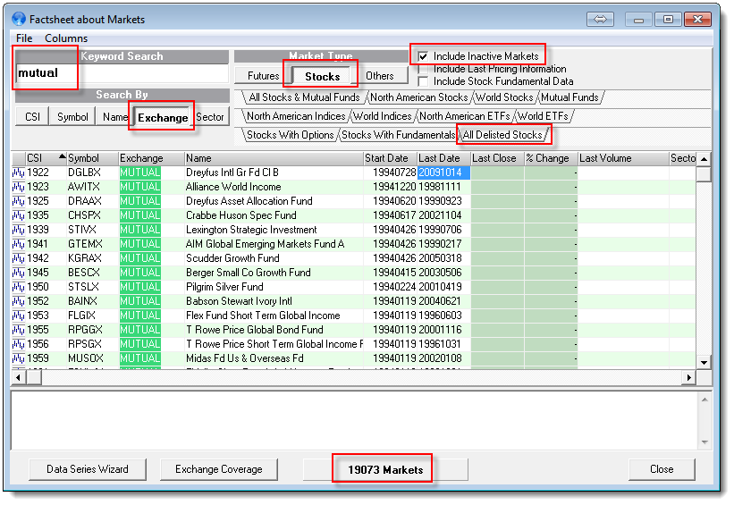Switch to All Stocks & Mutual Funds tab
734x505 pixels.
coord(304,97)
